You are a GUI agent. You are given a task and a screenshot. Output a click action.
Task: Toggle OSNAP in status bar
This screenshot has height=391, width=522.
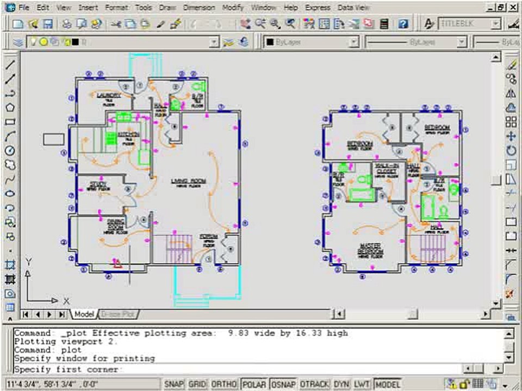click(x=283, y=384)
